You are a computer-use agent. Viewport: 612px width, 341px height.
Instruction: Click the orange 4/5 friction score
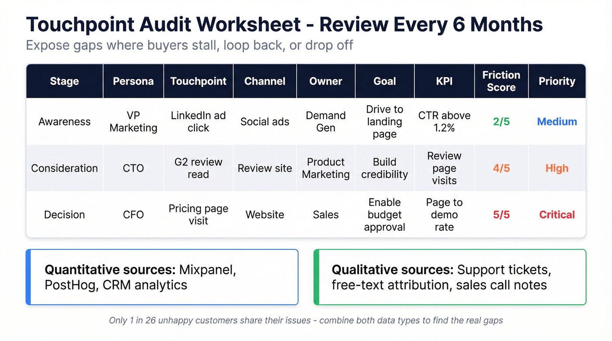[x=501, y=168]
